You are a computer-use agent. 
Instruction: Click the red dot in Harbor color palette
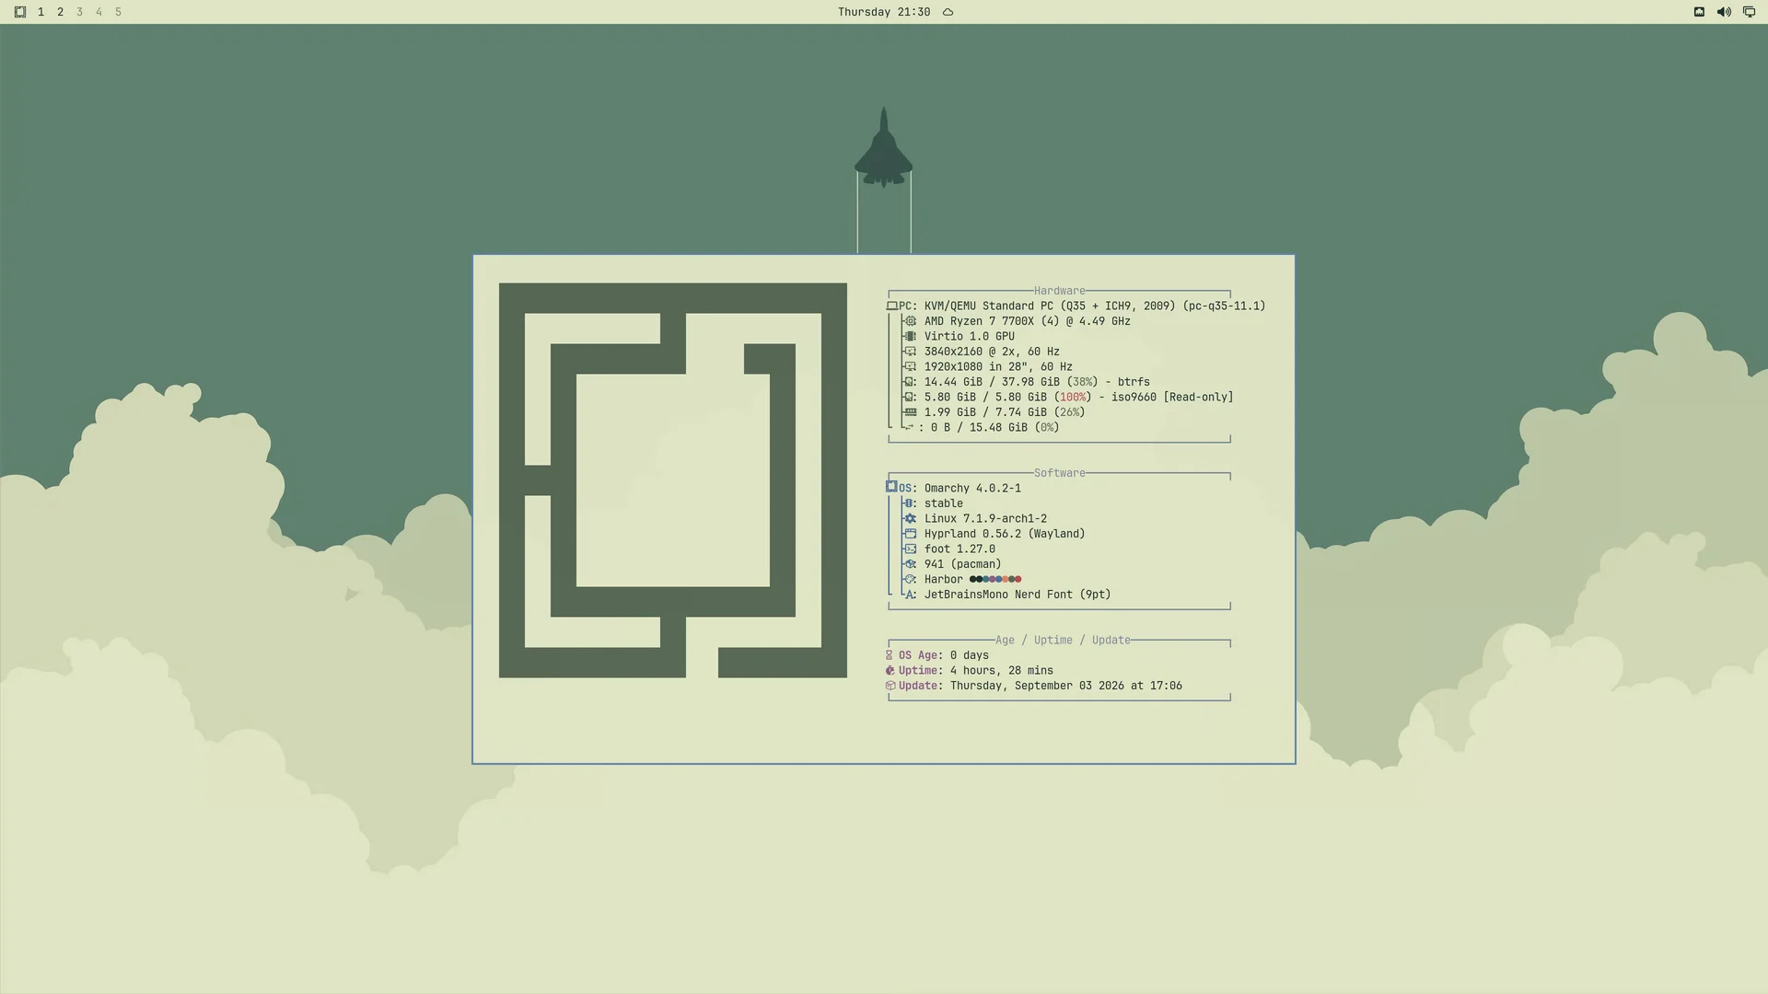point(1018,580)
